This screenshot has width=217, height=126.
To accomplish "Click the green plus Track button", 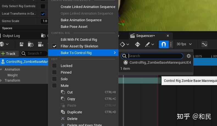I will click(9, 53).
